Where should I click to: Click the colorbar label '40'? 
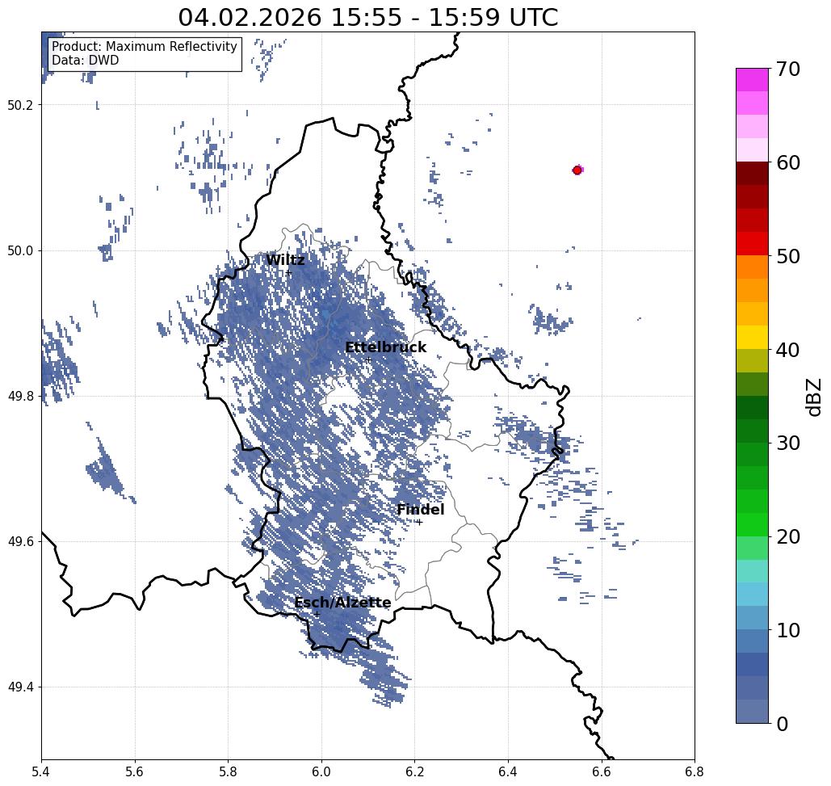(788, 350)
